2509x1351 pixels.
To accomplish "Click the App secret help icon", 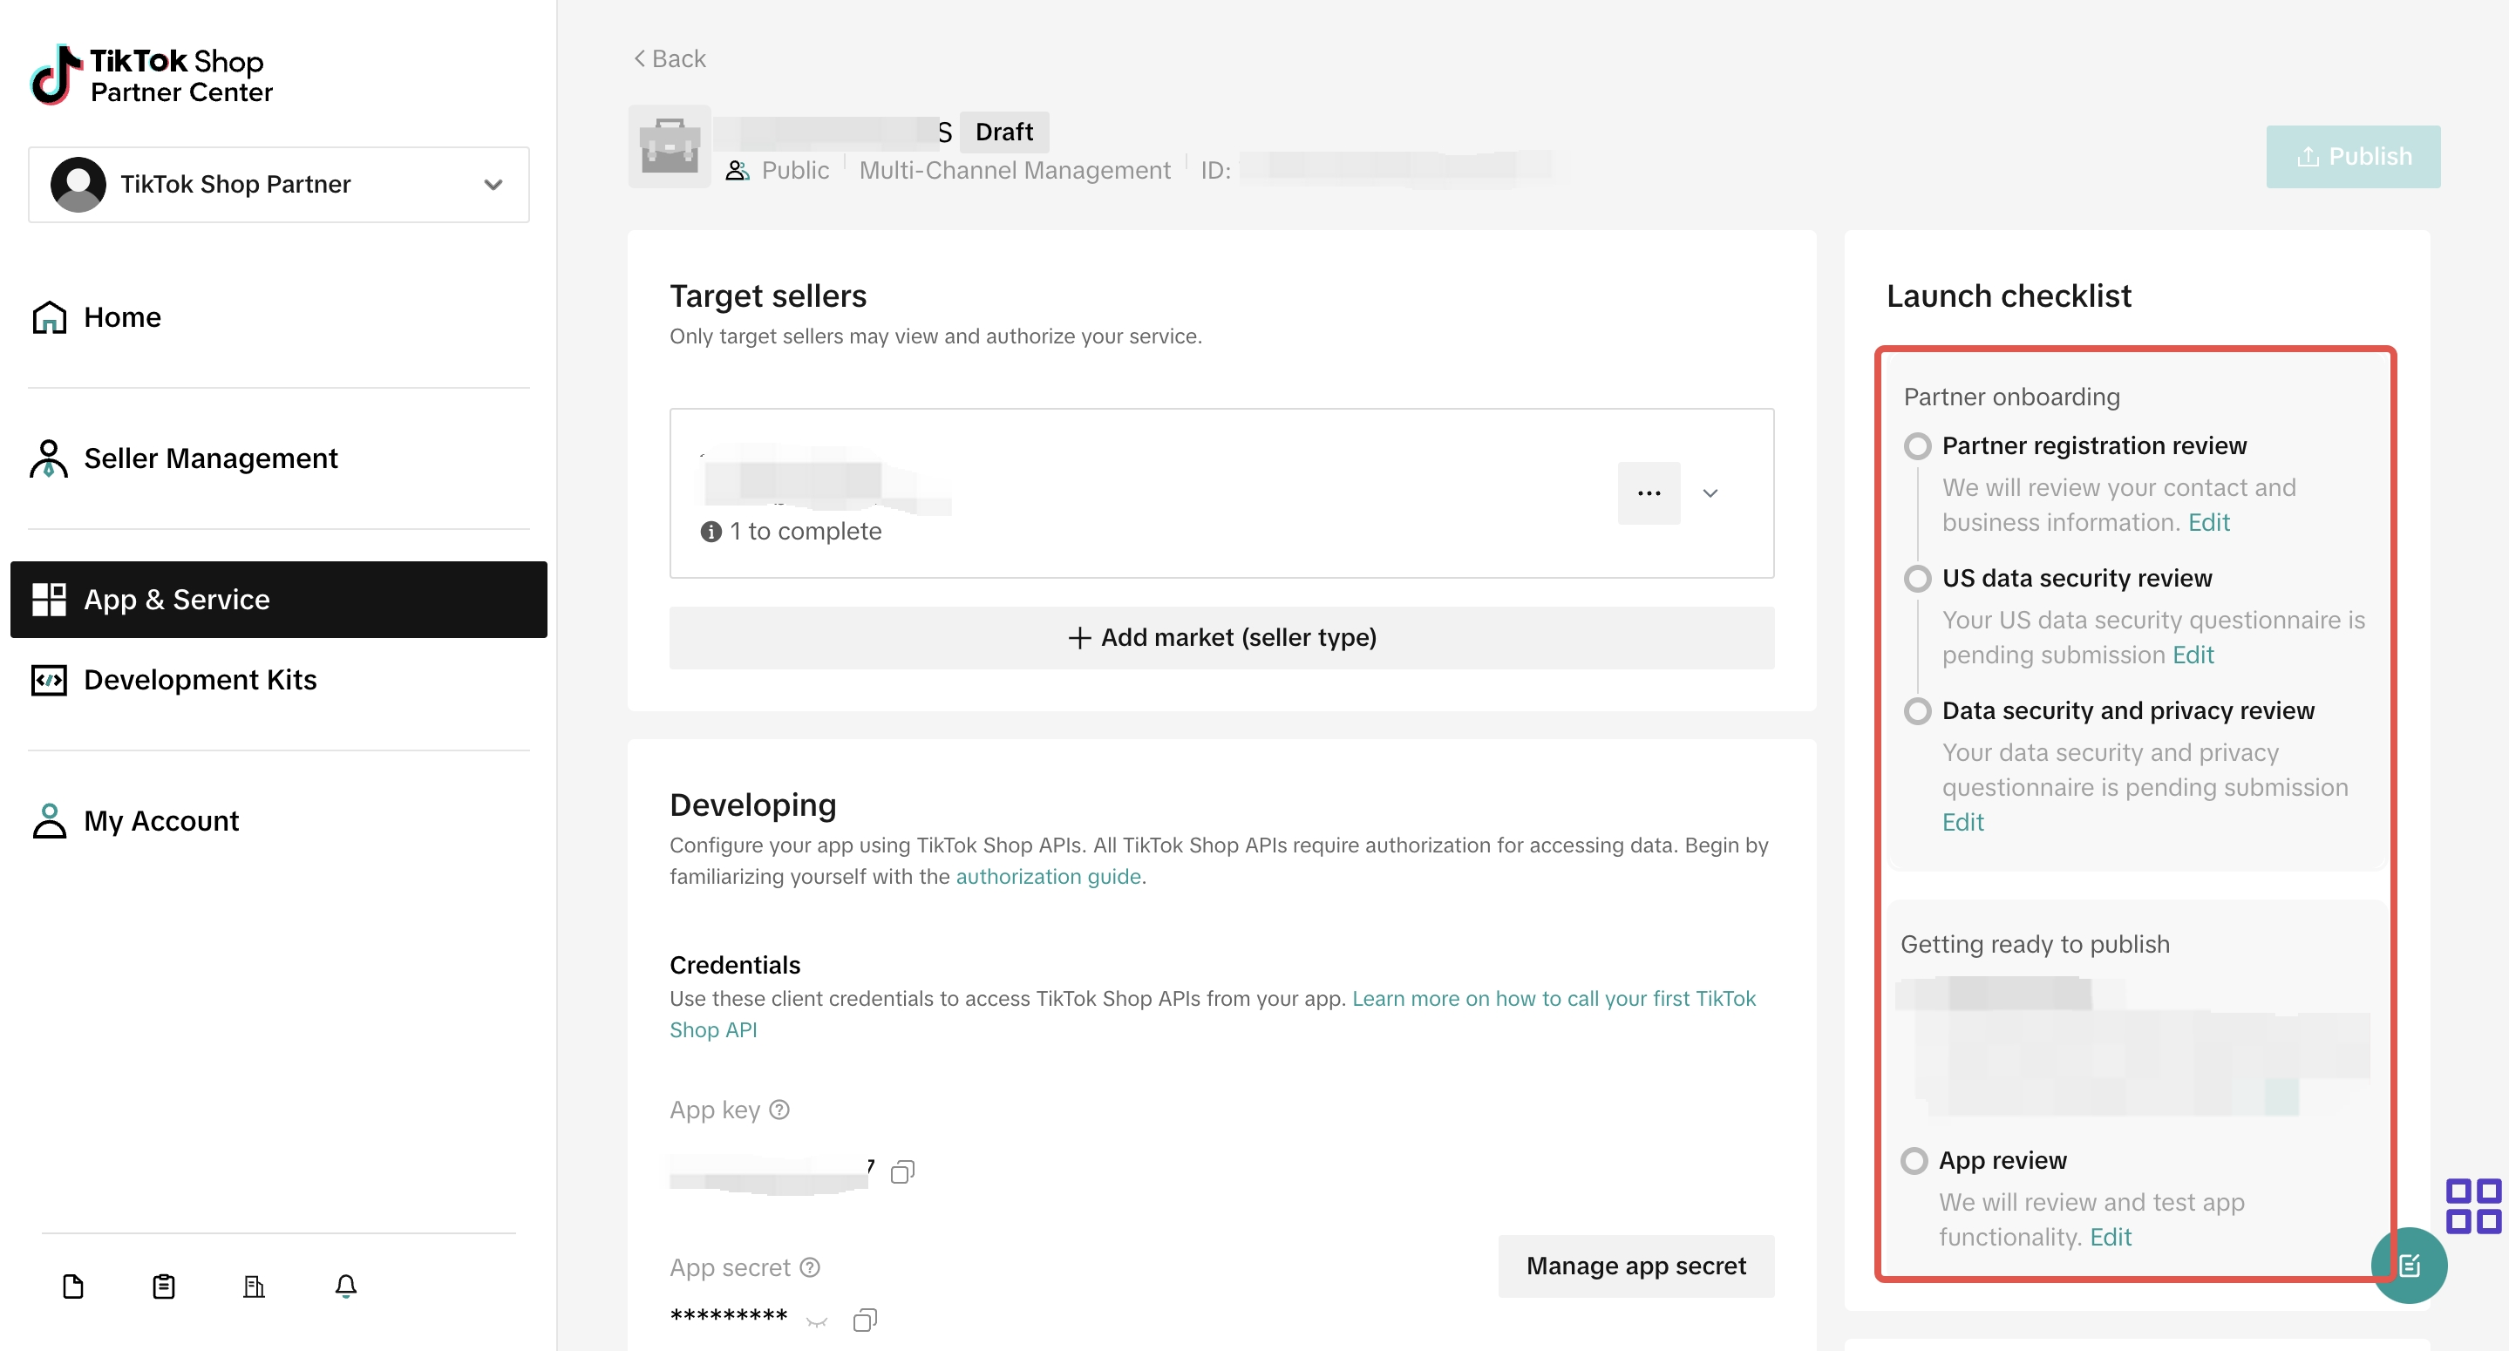I will 809,1267.
